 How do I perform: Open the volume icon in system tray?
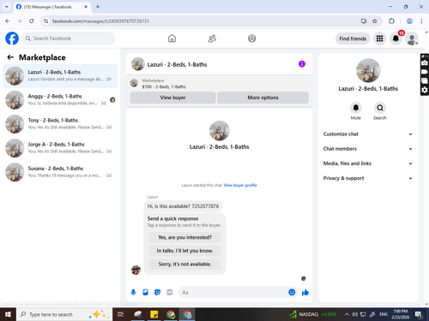pyautogui.click(x=355, y=314)
